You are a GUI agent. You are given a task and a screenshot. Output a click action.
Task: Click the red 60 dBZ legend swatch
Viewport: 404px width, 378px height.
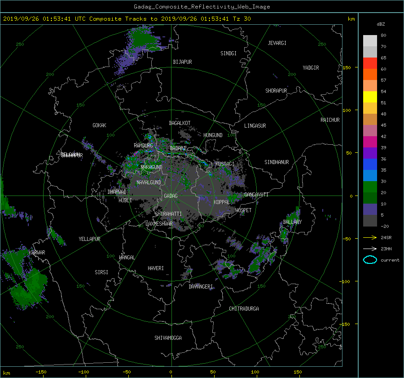pos(370,63)
